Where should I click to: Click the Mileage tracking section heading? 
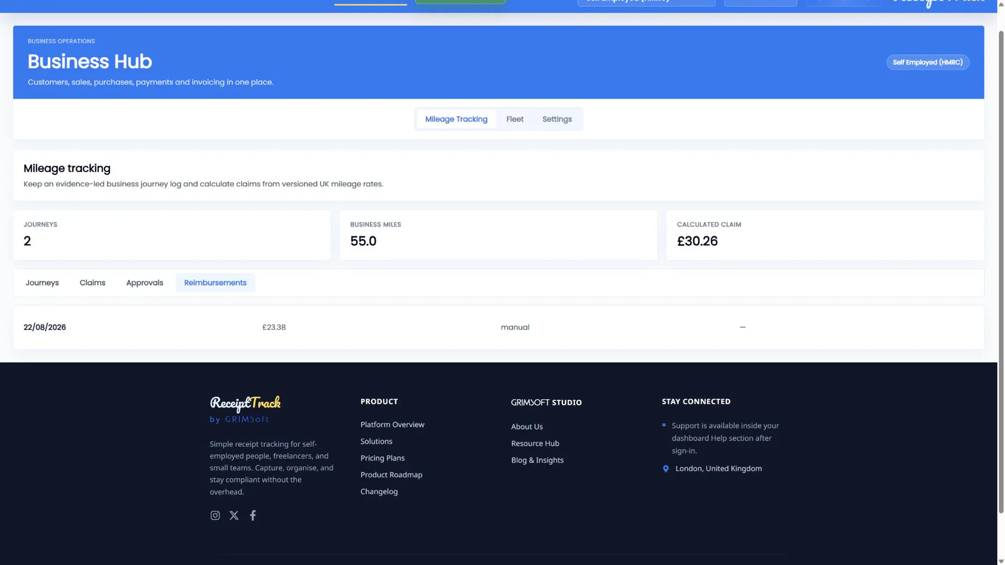tap(67, 168)
